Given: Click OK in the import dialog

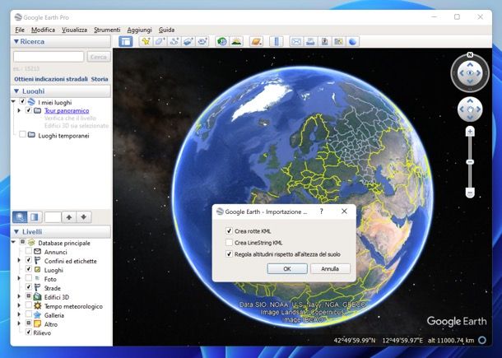Looking at the screenshot, I should (x=287, y=268).
